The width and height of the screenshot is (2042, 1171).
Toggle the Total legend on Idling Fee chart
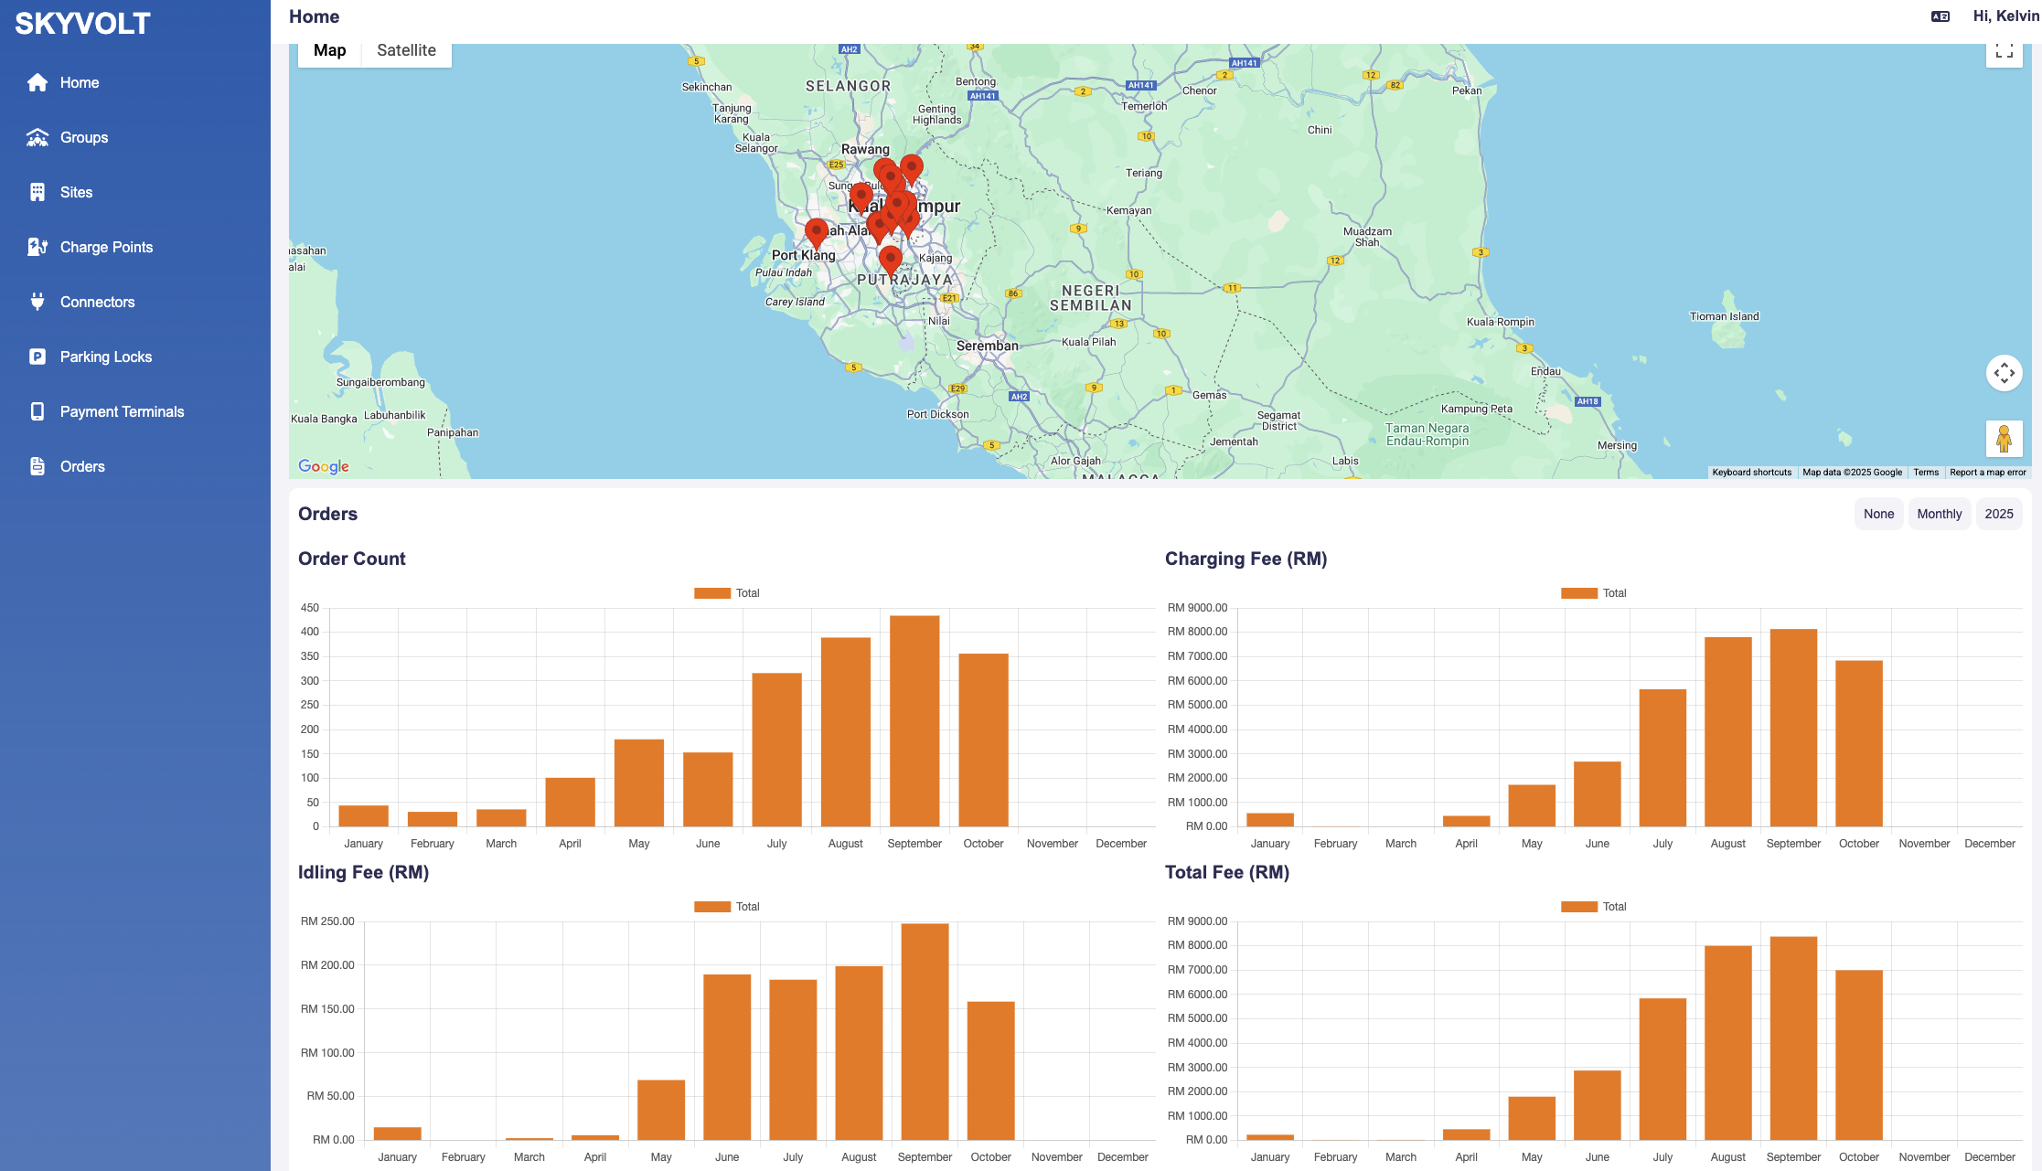click(x=726, y=906)
